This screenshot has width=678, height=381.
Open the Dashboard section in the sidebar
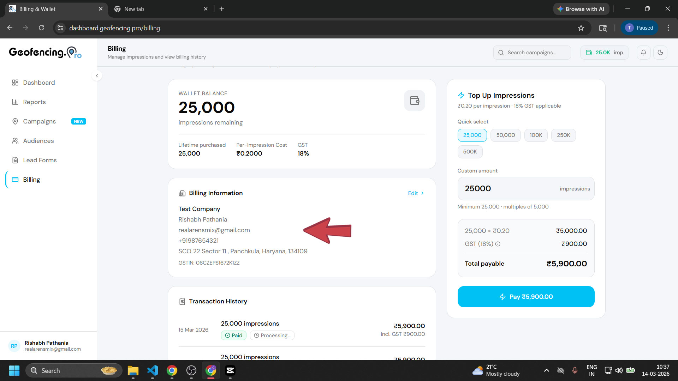(38, 83)
